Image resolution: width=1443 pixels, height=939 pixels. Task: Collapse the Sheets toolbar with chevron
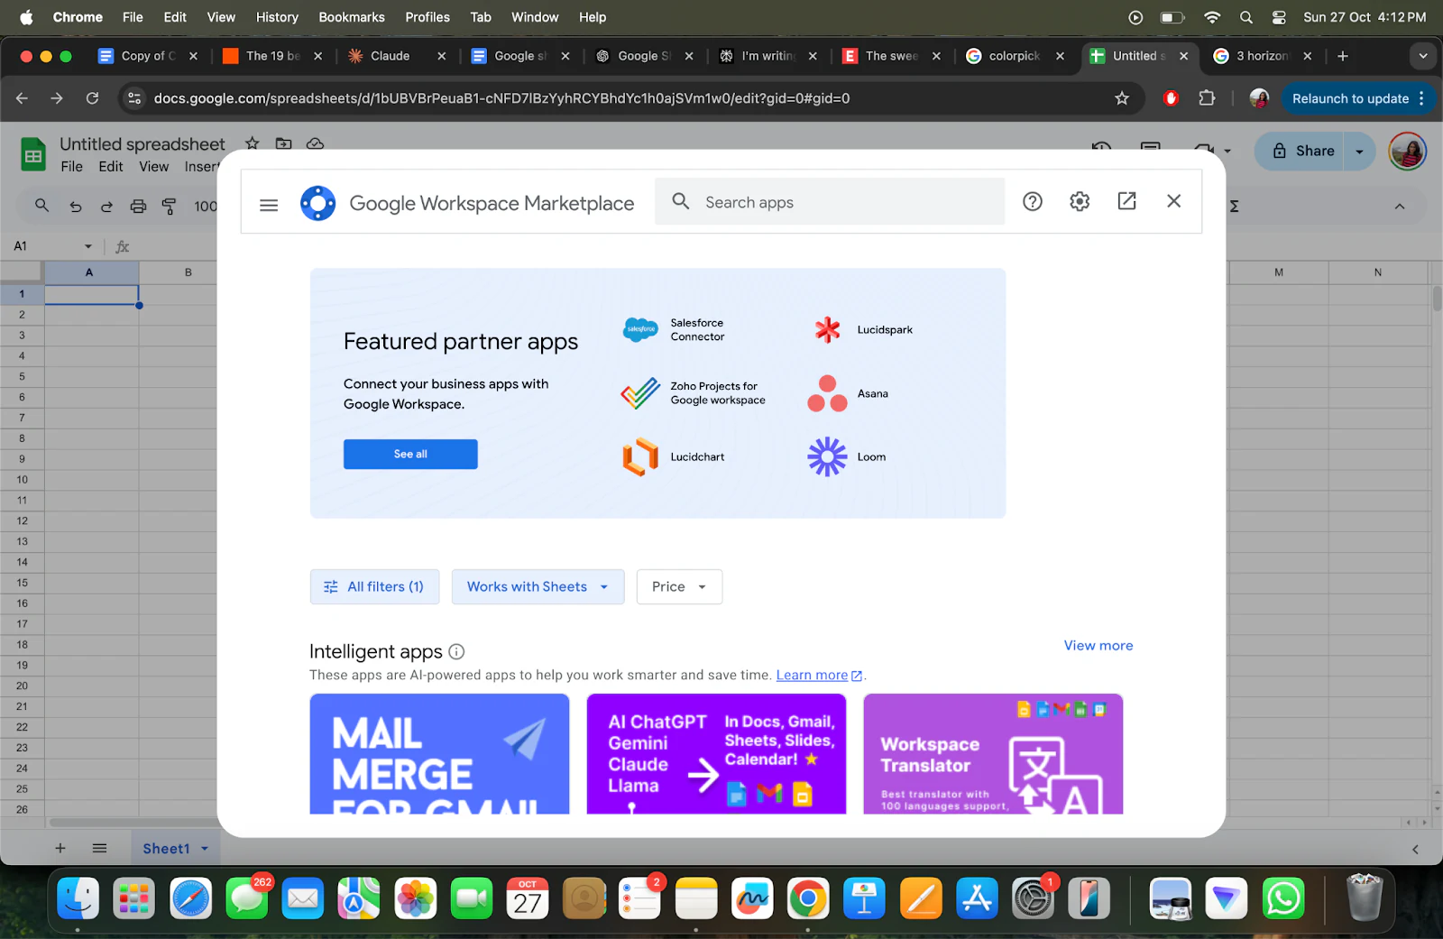tap(1400, 207)
